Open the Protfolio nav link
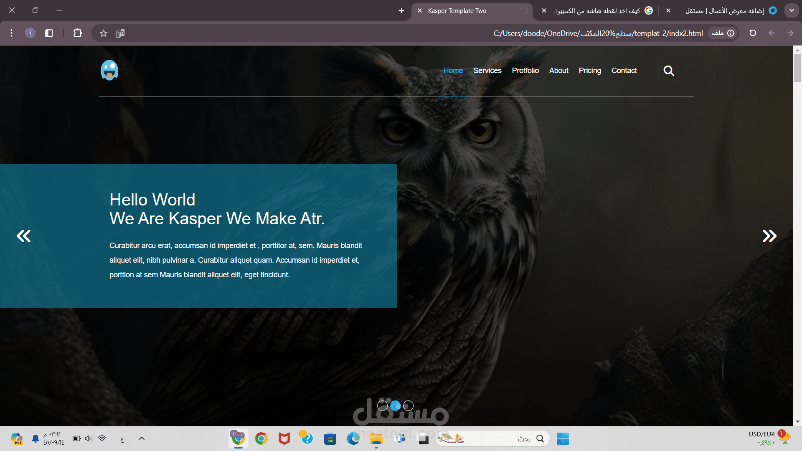 point(525,71)
